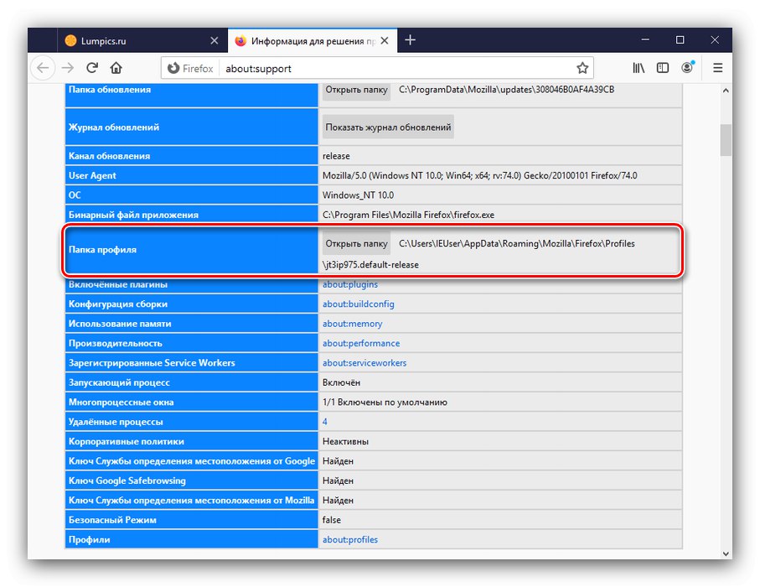The height and width of the screenshot is (587, 760).
Task: Click the Использование памяти label
Action: click(x=120, y=324)
